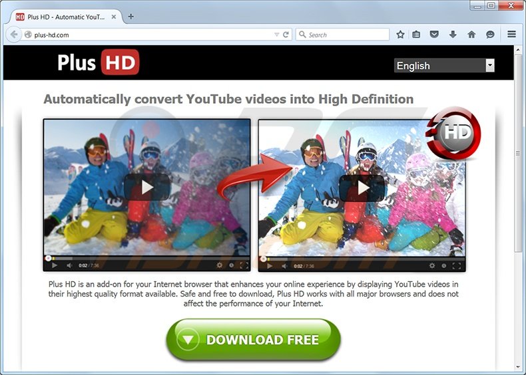This screenshot has width=526, height=375.
Task: Open the URL history dropdown arrow
Action: coord(277,35)
